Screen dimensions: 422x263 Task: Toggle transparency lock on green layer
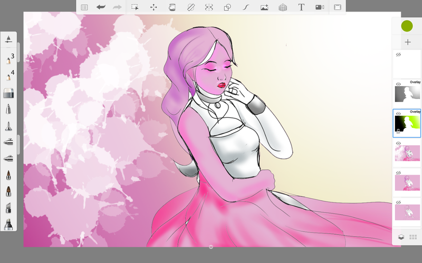398,131
